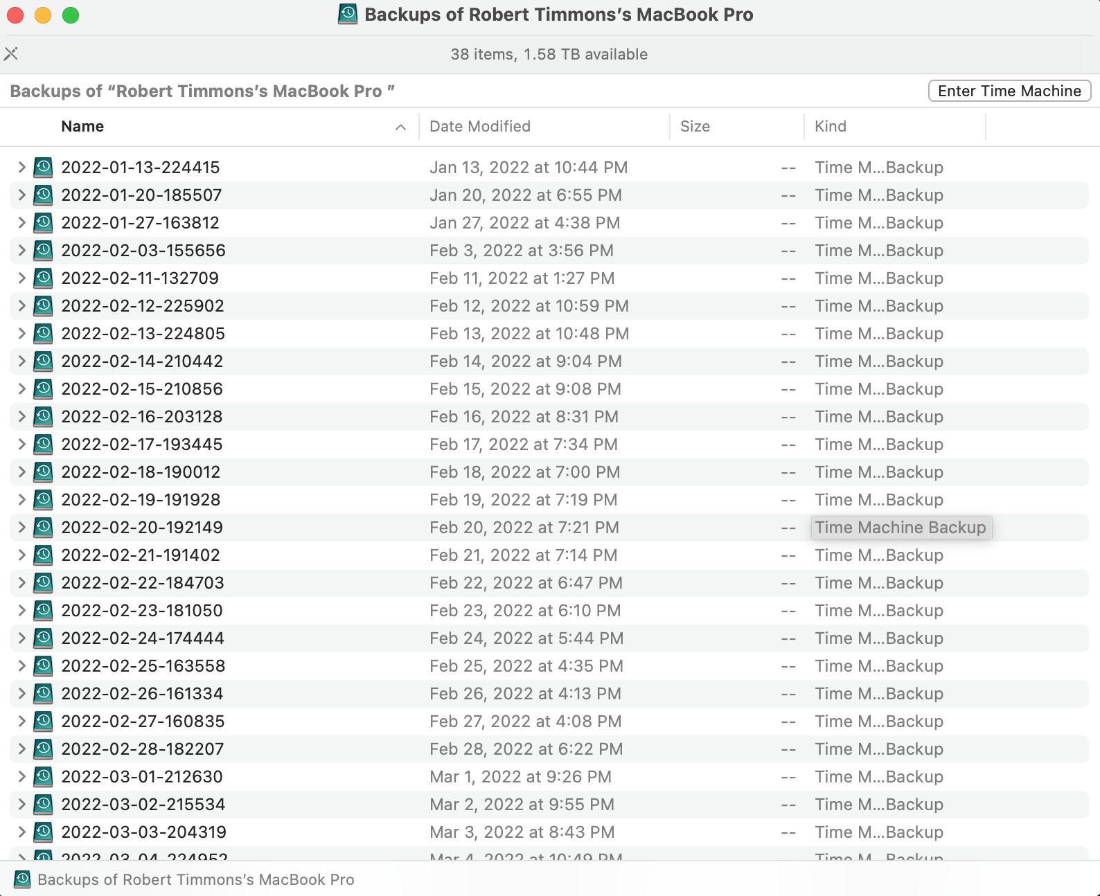This screenshot has width=1100, height=896.
Task: Select the backup icon for 2022-02-28-182207
Action: (43, 749)
